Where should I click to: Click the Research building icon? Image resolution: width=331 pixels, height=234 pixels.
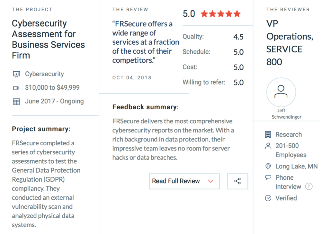pos(268,135)
